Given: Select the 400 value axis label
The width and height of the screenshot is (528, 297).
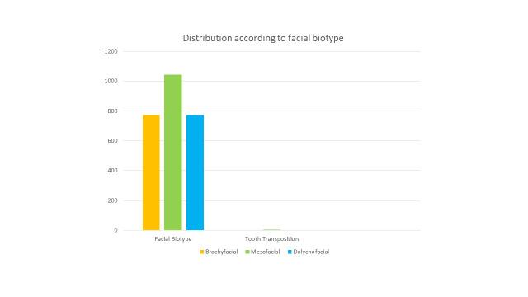Looking at the screenshot, I should [x=113, y=171].
